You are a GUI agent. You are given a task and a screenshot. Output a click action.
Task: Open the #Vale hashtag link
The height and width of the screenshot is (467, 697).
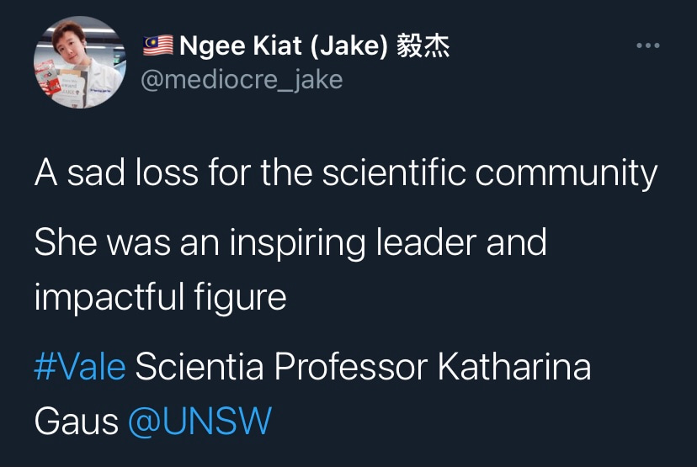click(x=80, y=368)
